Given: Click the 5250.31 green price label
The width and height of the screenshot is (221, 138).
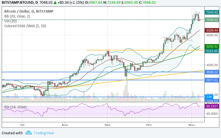Looking at the screenshot, I should [212, 46].
